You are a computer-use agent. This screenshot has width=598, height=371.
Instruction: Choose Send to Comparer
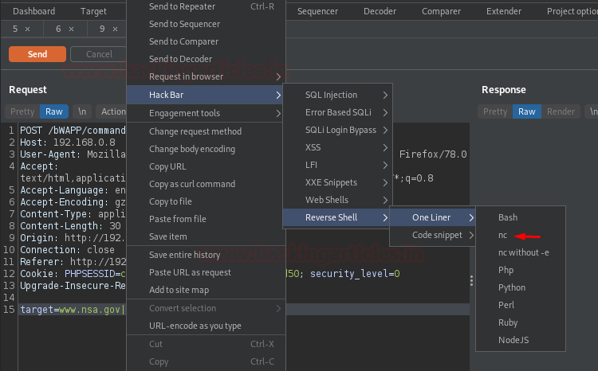pos(206,41)
